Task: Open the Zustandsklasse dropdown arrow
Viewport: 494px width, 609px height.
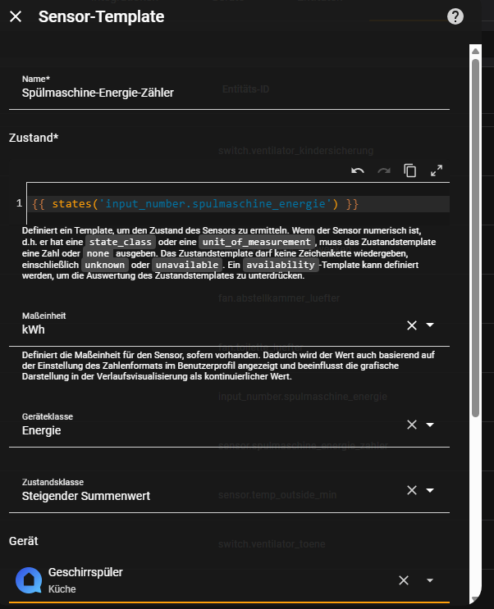Action: click(430, 490)
